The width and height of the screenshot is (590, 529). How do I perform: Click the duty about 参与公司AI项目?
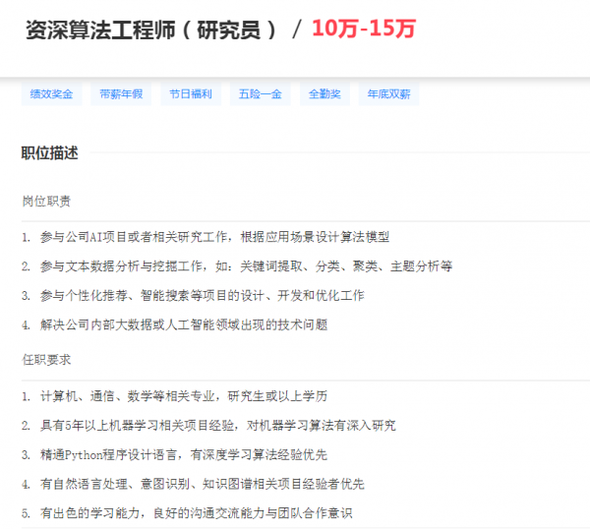214,237
